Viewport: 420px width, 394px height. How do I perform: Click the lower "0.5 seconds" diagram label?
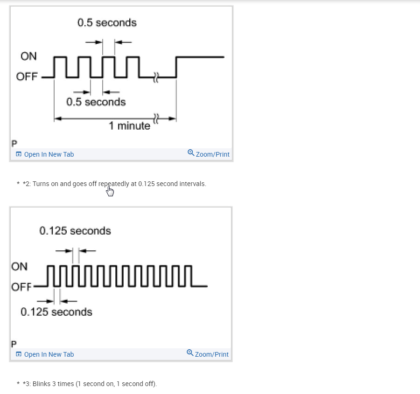96,102
